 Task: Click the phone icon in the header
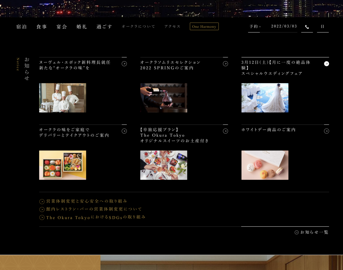coord(307,27)
